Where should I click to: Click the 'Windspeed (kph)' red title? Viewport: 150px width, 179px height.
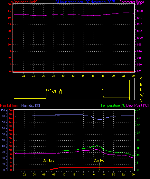[x=24, y=2]
